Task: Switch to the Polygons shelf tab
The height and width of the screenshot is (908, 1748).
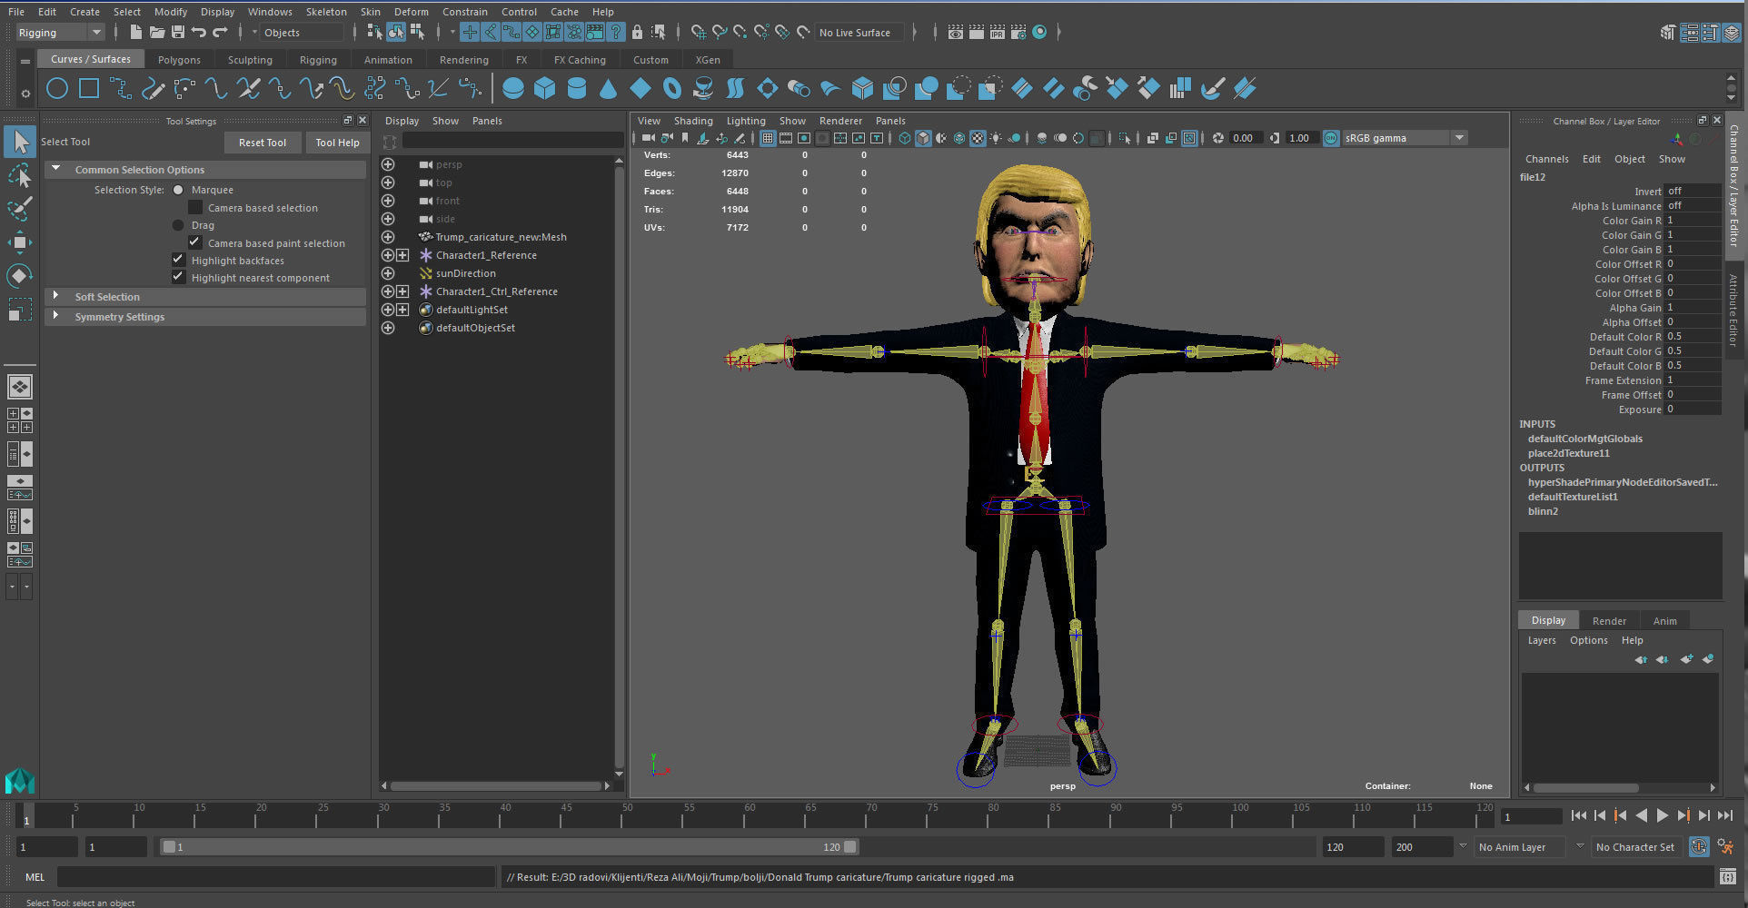Action: click(x=179, y=60)
